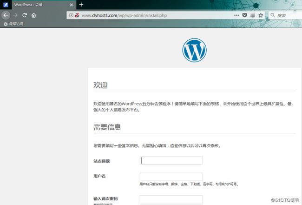
Task: Focus the 搜索 search box
Action: pos(285,15)
